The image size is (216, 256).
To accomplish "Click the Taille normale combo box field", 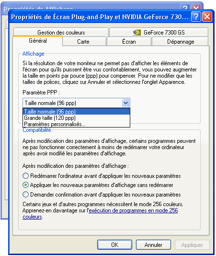I will (76, 103).
